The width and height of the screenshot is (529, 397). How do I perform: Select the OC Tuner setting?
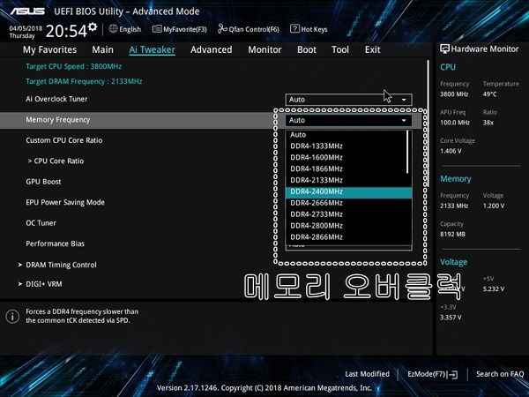click(x=41, y=223)
